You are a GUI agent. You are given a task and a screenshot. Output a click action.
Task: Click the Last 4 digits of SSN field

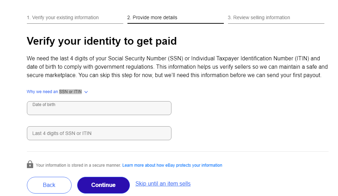click(x=99, y=133)
